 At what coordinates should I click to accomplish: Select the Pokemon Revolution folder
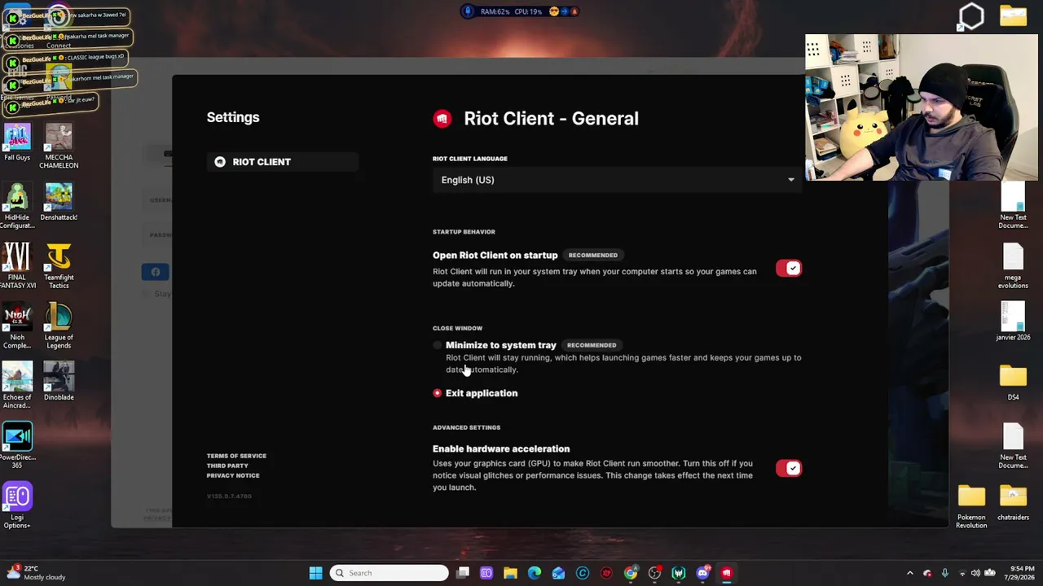(x=971, y=507)
